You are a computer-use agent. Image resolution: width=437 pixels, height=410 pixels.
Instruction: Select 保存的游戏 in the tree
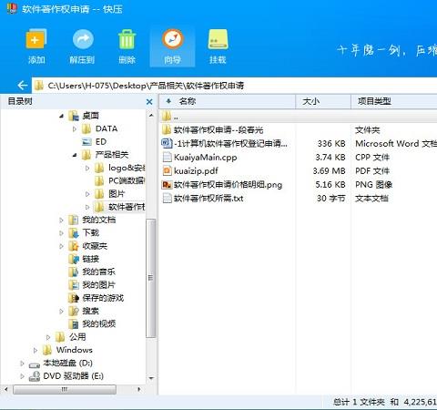coord(103,298)
